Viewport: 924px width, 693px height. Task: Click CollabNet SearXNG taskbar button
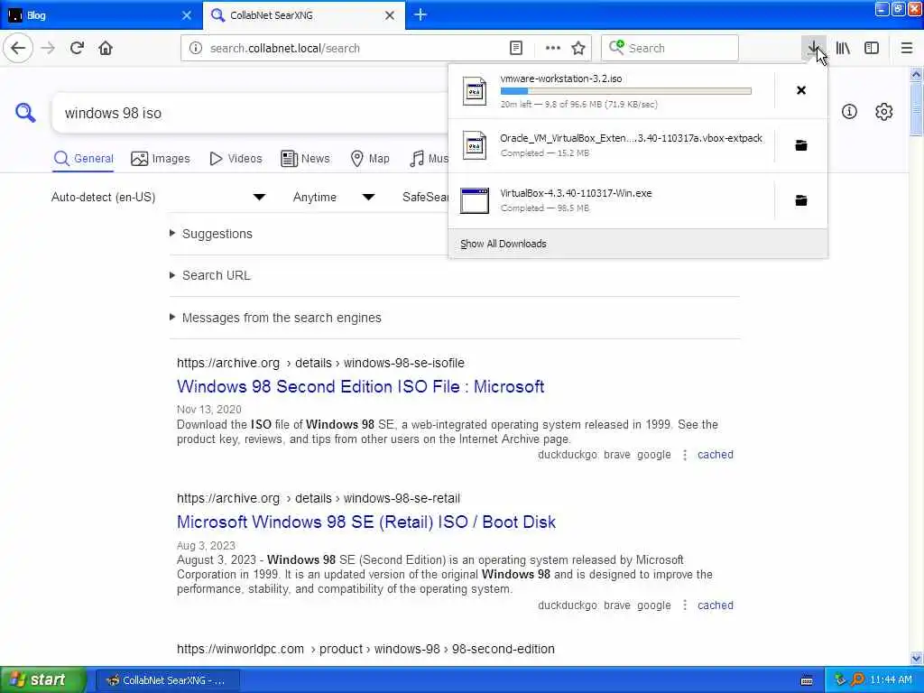pos(167,680)
